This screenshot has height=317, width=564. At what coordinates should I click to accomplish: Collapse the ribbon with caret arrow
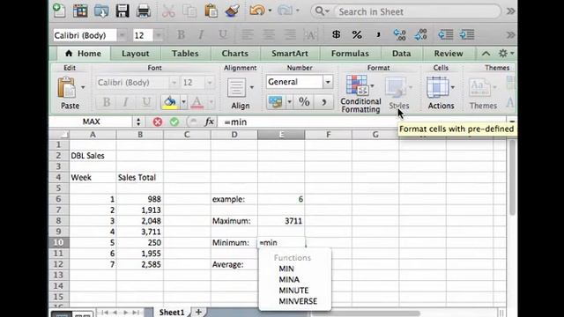coord(486,54)
